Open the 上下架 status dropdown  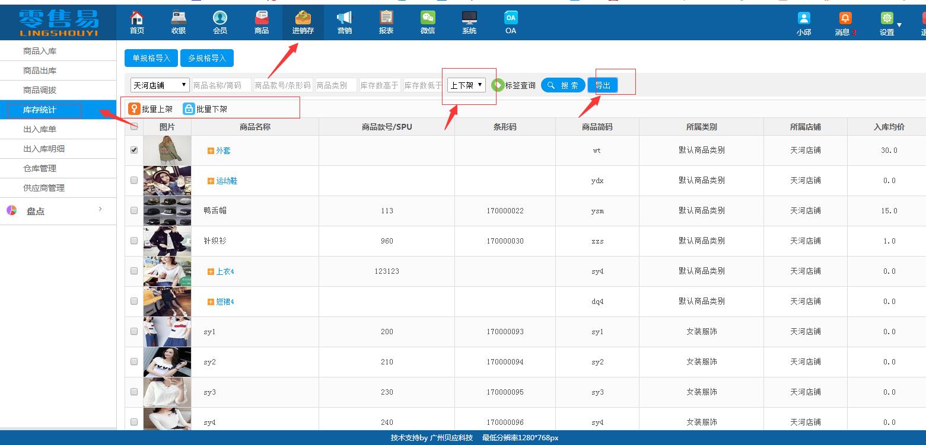coord(466,85)
